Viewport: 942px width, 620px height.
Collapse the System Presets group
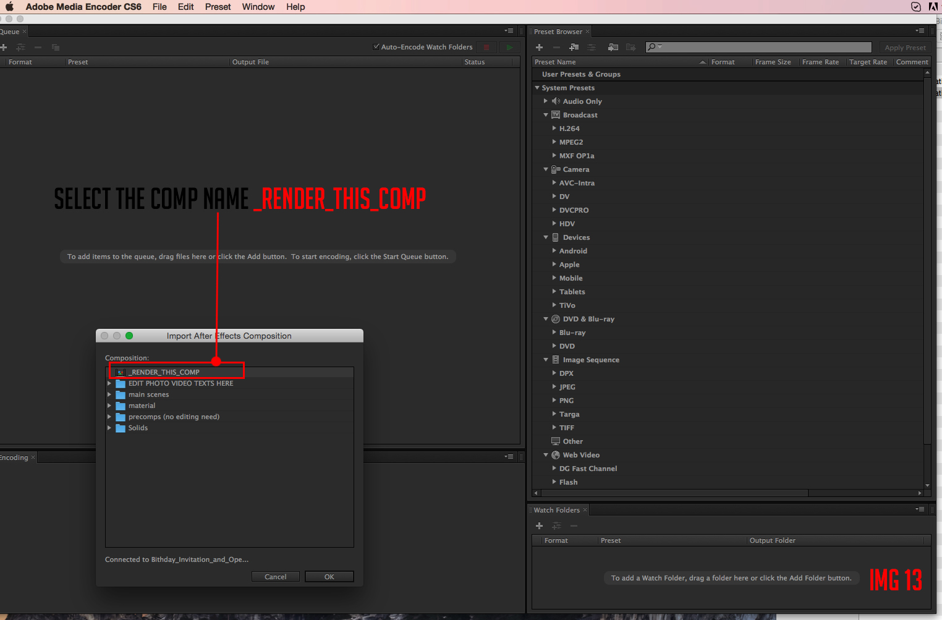point(537,88)
